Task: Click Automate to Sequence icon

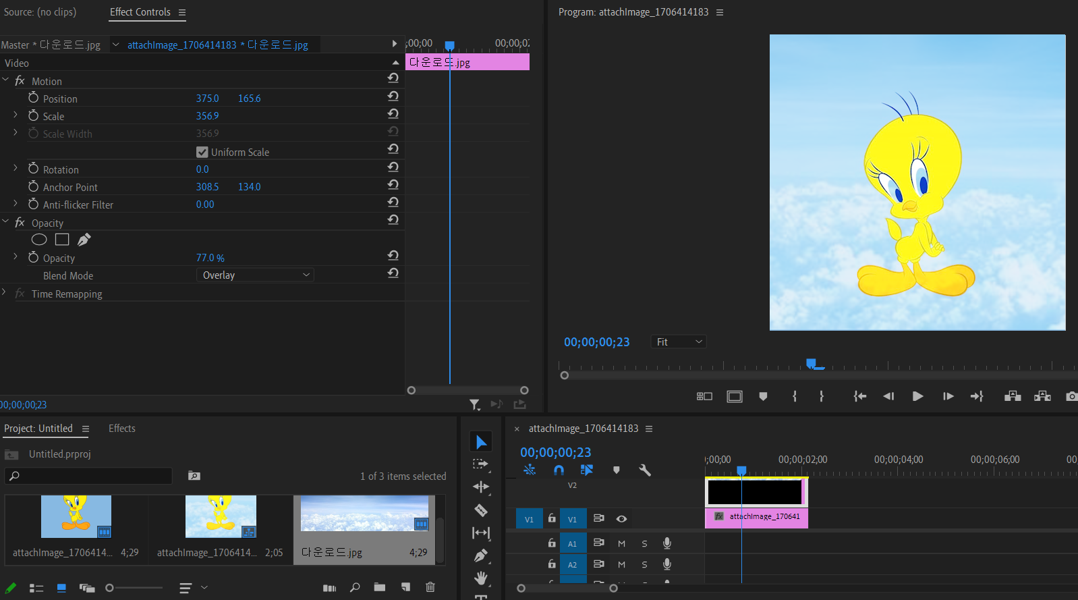Action: tap(329, 588)
